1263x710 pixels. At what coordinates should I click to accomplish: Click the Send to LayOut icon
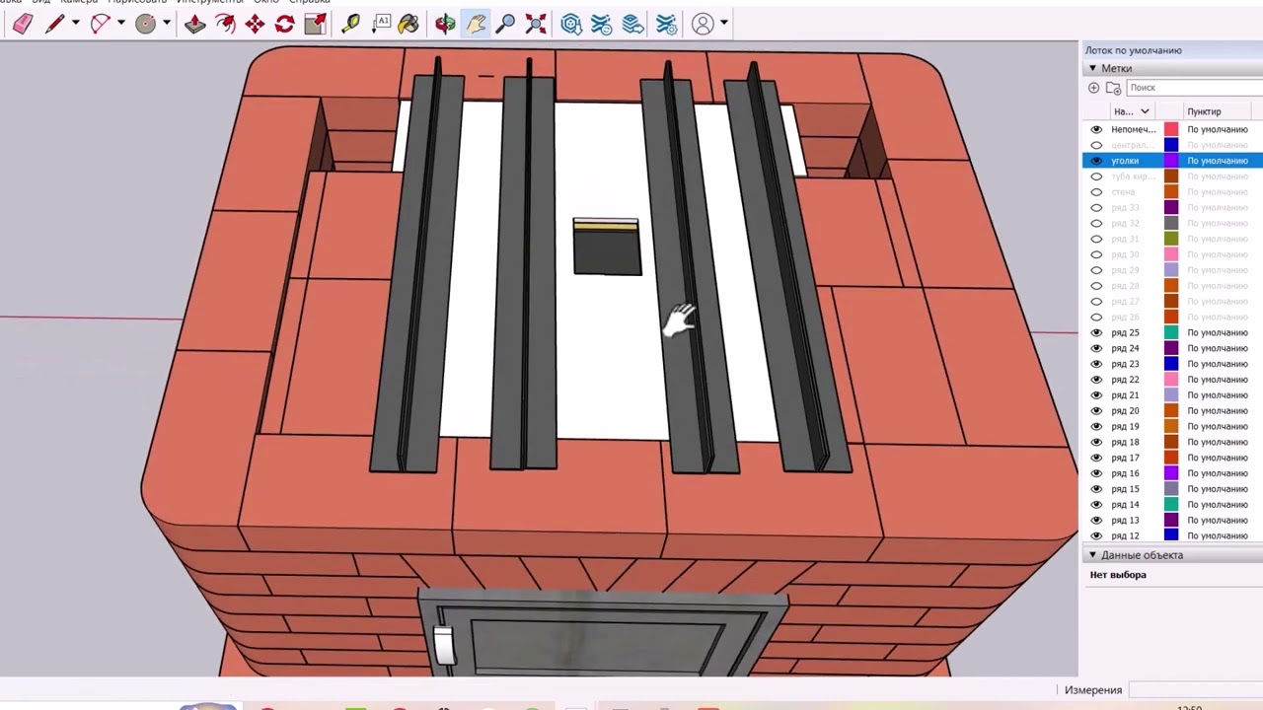[633, 24]
